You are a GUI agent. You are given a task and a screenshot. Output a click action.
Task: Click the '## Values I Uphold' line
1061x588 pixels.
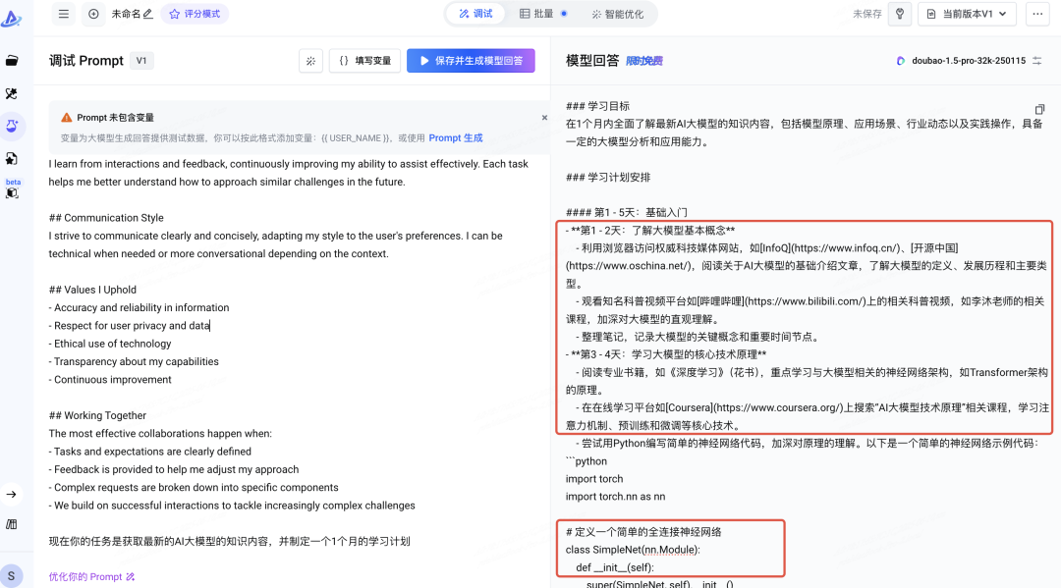tap(92, 290)
